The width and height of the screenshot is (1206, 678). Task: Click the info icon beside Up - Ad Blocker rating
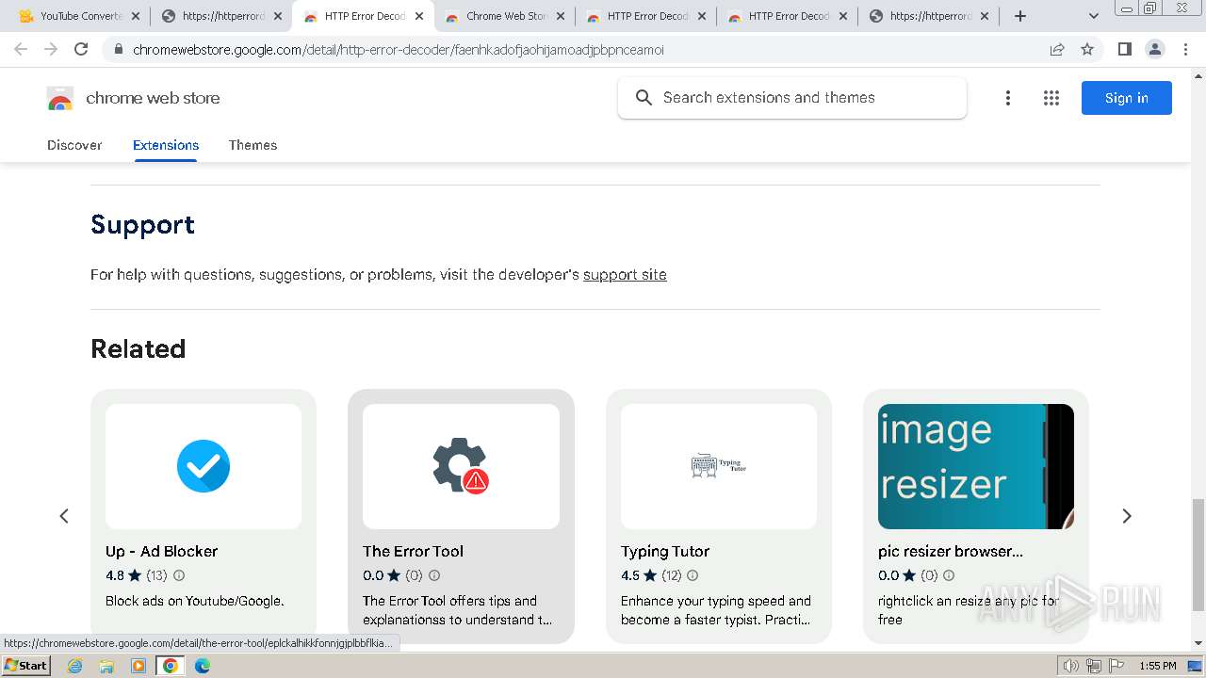179,575
